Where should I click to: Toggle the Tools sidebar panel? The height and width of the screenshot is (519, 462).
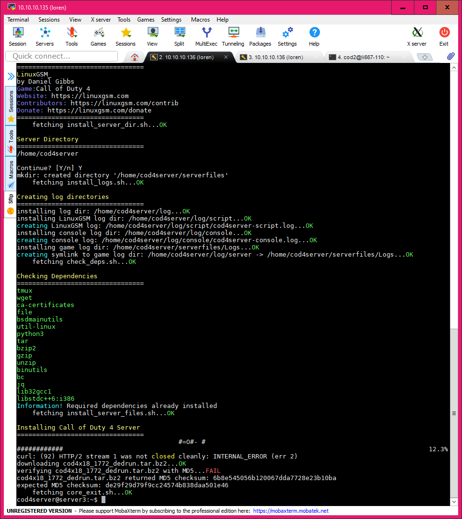(10, 141)
